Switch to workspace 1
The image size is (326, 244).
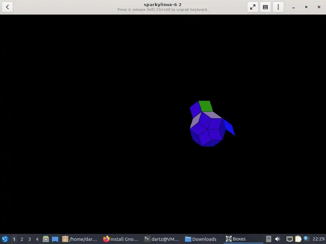pos(14,239)
